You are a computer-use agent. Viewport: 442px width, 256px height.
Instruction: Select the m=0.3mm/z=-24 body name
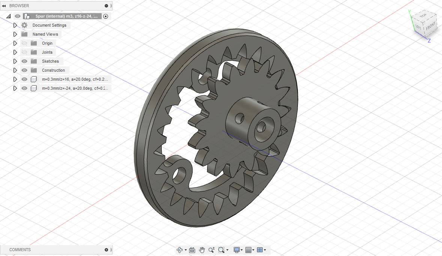pos(75,88)
